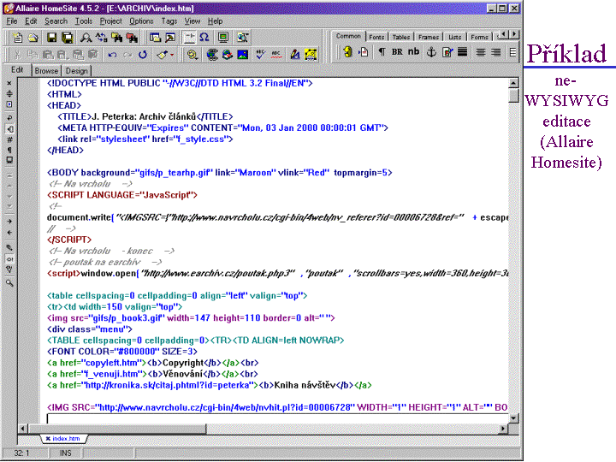
Task: Switch to the Fonts tag tab
Action: pos(376,37)
